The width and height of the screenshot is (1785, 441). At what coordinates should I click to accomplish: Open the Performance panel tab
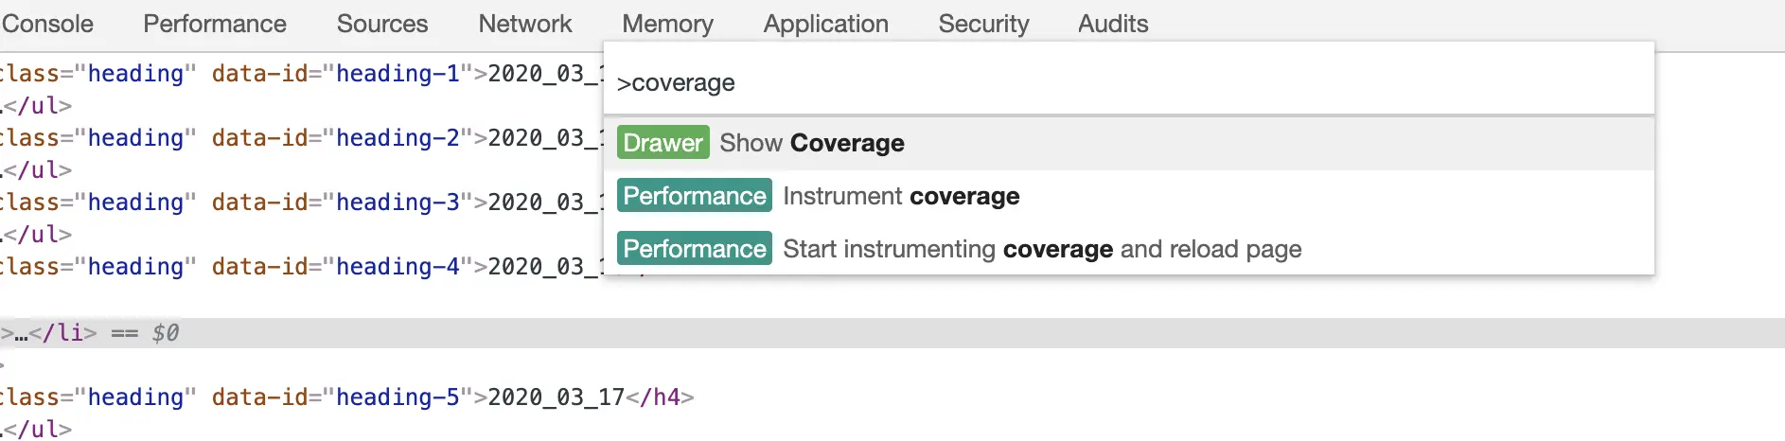coord(215,24)
